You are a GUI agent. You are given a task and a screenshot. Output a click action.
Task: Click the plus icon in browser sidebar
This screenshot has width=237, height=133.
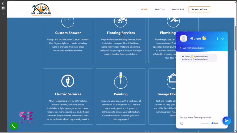3,14
